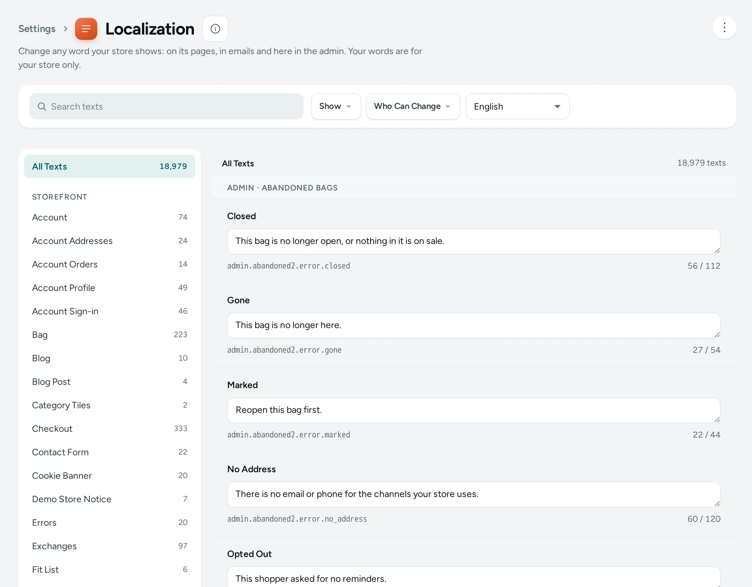The width and height of the screenshot is (752, 587).
Task: Select the Checkout category
Action: coord(109,429)
